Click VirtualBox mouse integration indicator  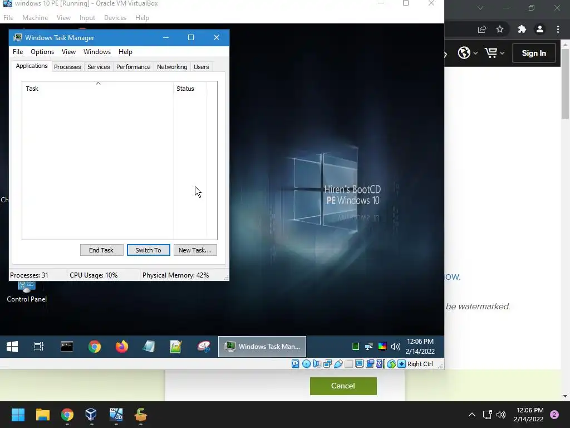coord(391,363)
